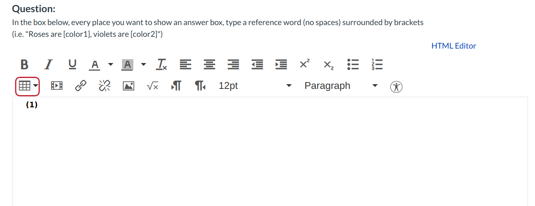This screenshot has width=535, height=206.
Task: Toggle Bold formatting
Action: coord(24,64)
